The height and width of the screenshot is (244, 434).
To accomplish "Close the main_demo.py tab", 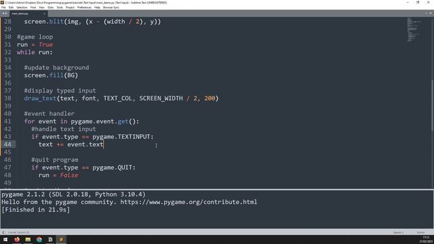I will pyautogui.click(x=44, y=14).
